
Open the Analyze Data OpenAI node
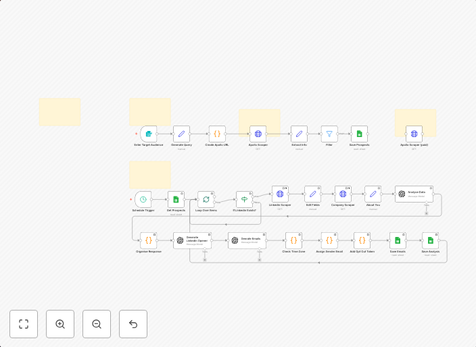[x=414, y=194]
